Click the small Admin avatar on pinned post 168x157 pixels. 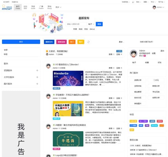coord(47,54)
